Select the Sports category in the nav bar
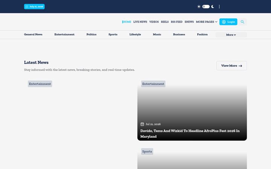Image resolution: width=271 pixels, height=169 pixels. (x=113, y=34)
